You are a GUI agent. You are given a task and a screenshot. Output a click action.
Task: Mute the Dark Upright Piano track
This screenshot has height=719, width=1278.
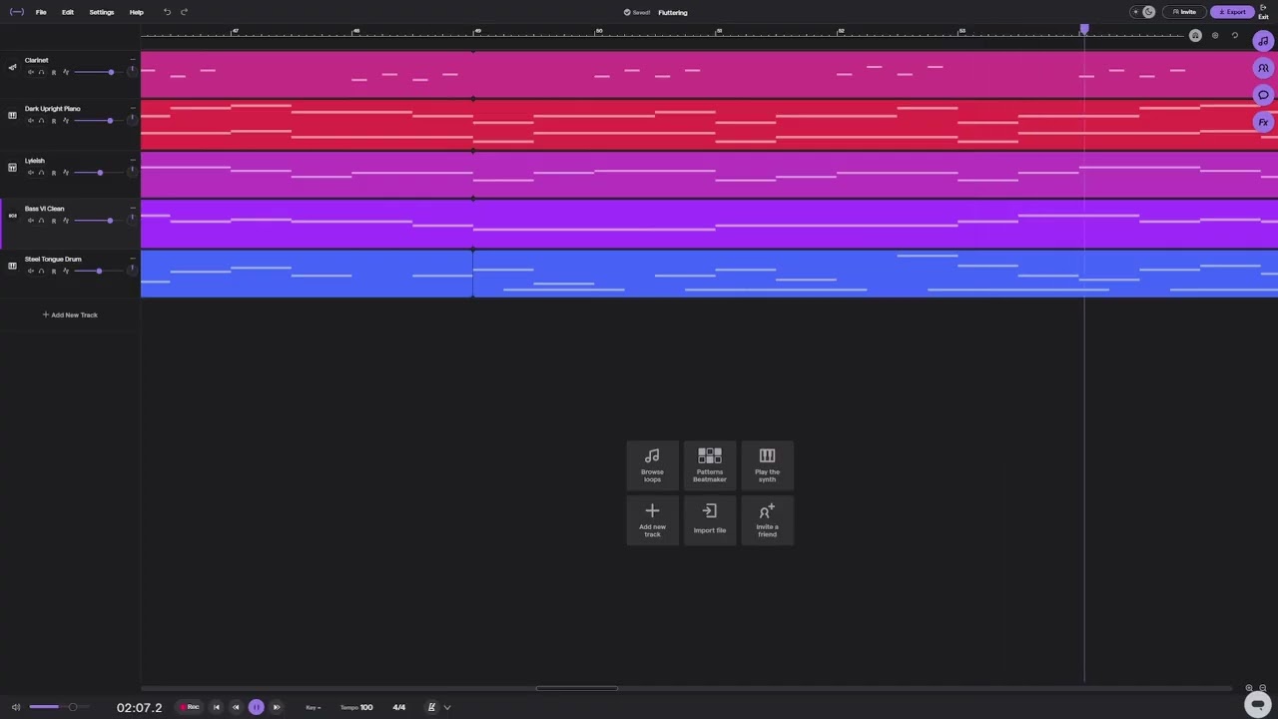point(31,121)
